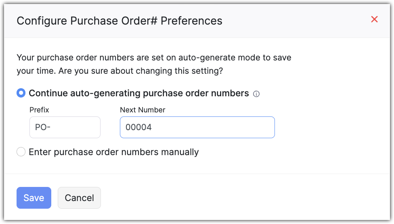Choose Enter purchase order numbers manually radio

click(x=21, y=152)
